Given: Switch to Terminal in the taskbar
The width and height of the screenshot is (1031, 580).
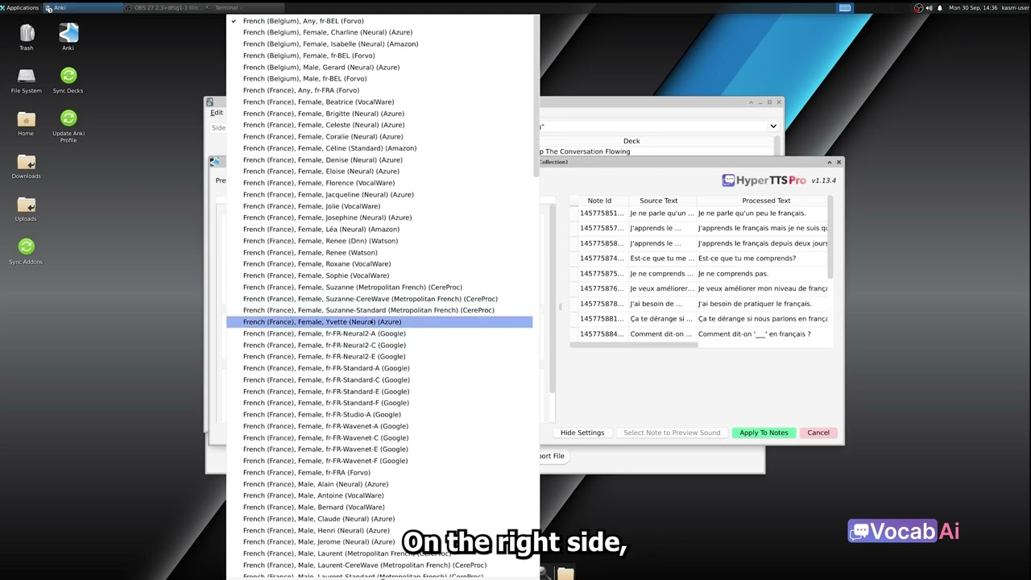Looking at the screenshot, I should point(246,7).
